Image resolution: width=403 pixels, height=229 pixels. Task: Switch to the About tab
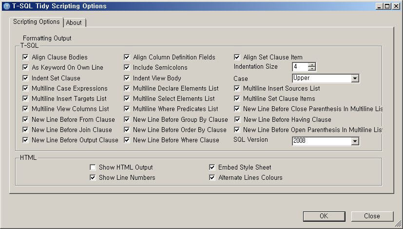click(74, 22)
